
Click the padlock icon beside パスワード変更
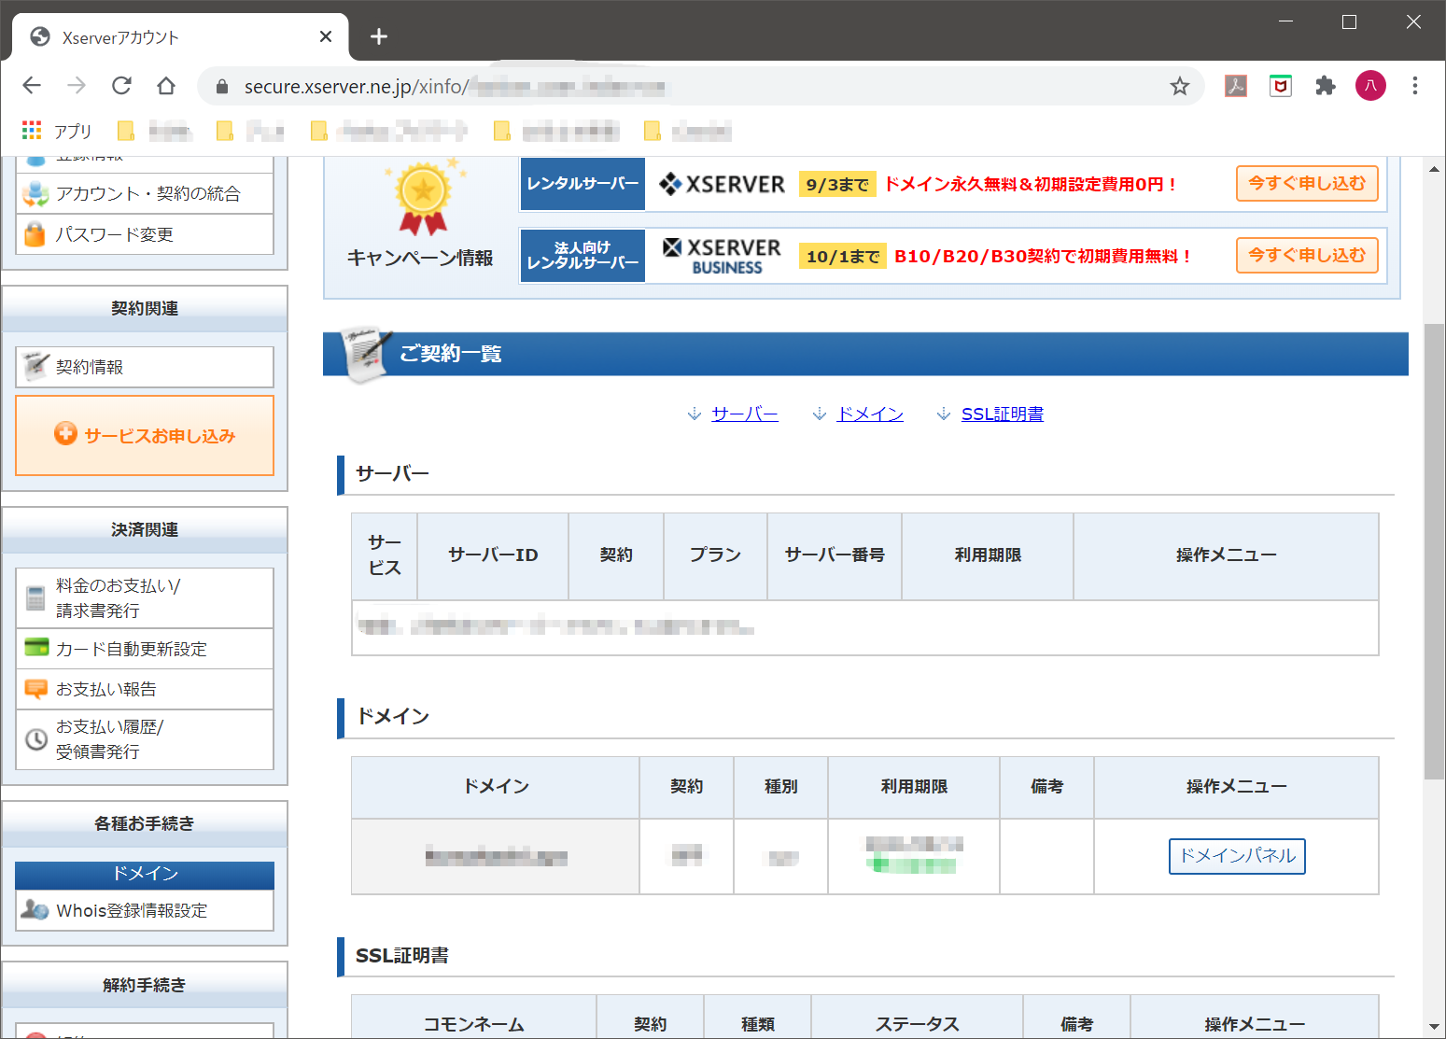(35, 233)
